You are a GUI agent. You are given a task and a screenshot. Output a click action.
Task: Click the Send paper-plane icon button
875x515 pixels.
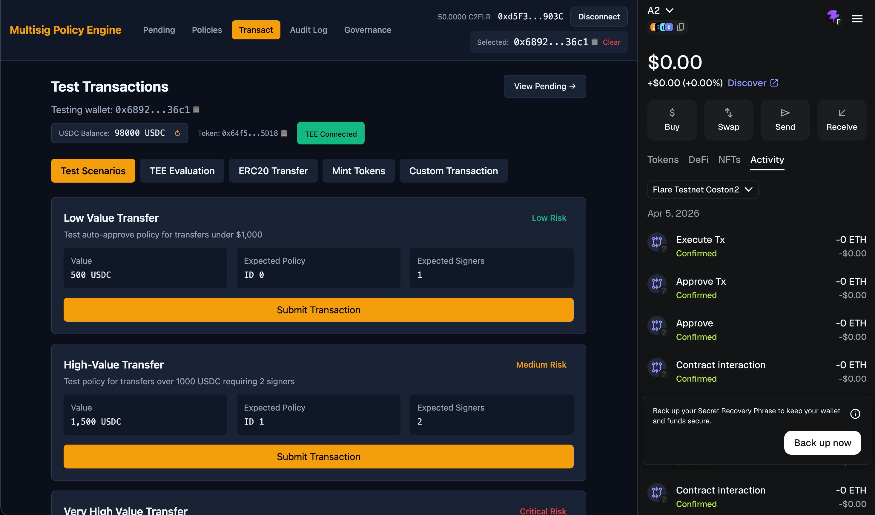(x=785, y=120)
